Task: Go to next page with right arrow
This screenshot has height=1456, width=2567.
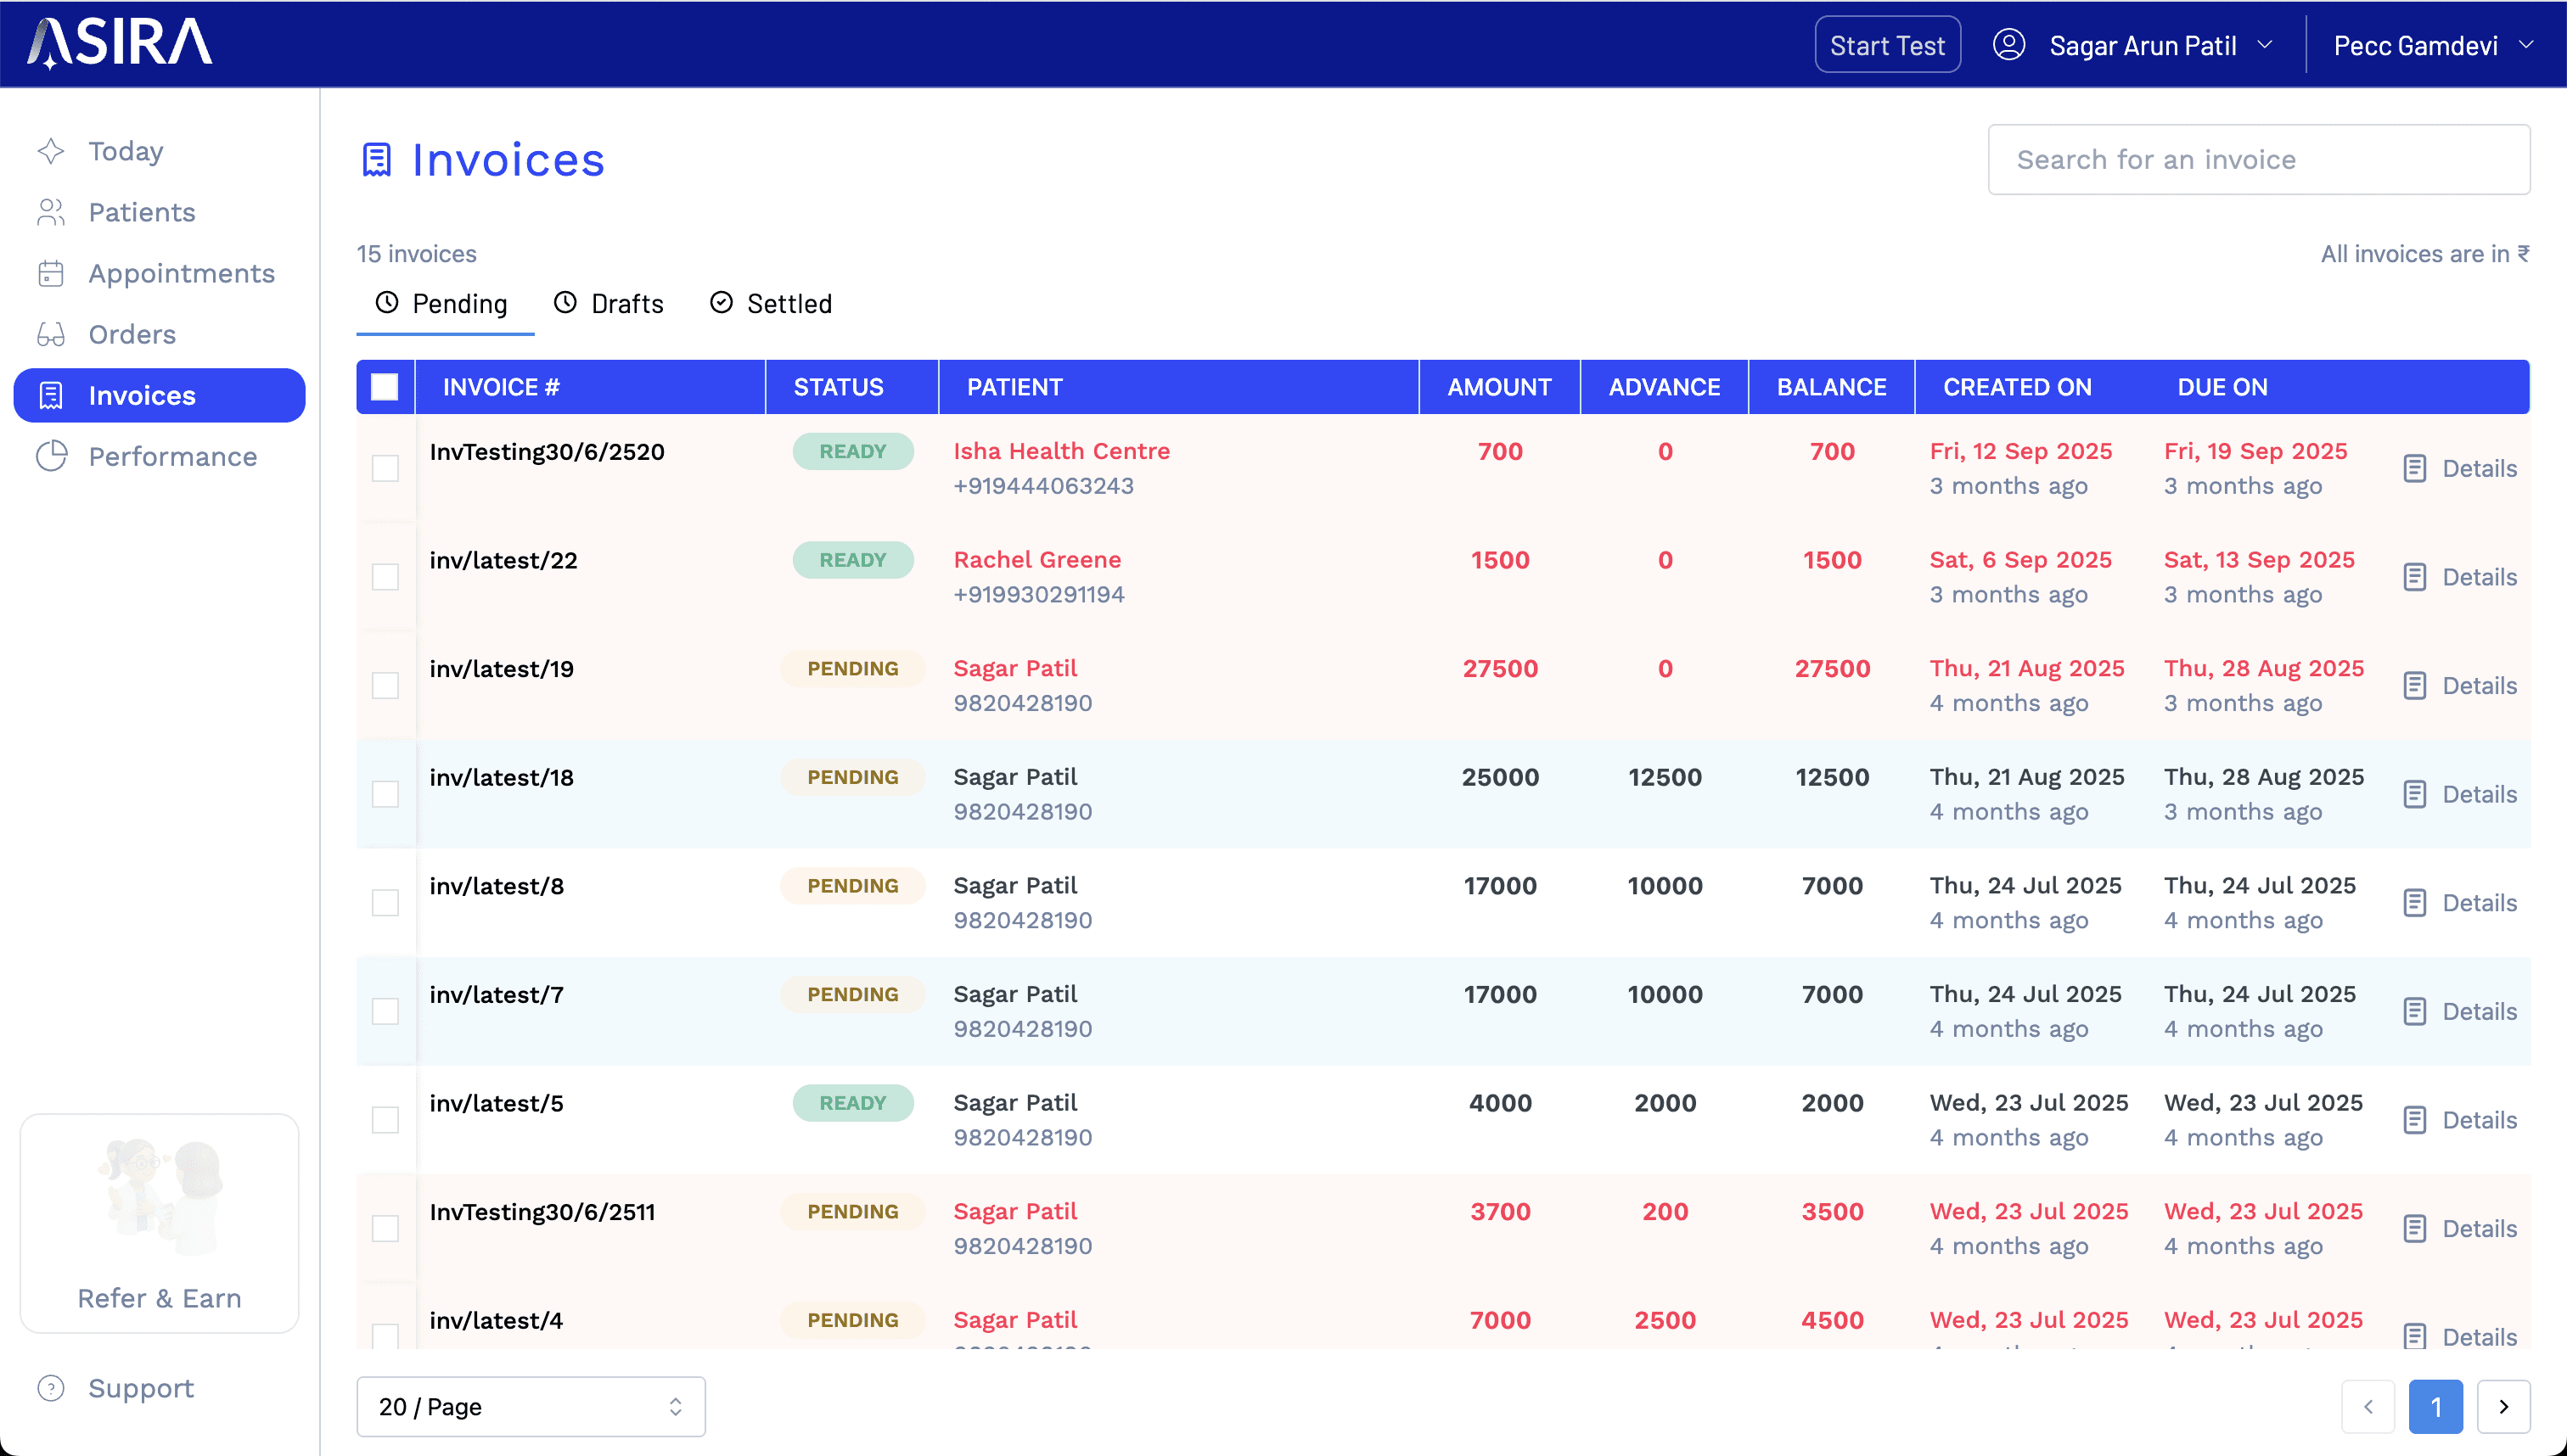Action: tap(2504, 1406)
